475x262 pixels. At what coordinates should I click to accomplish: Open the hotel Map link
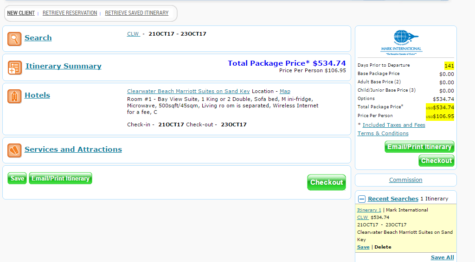click(285, 91)
